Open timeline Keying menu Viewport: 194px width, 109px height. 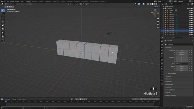[15, 99]
